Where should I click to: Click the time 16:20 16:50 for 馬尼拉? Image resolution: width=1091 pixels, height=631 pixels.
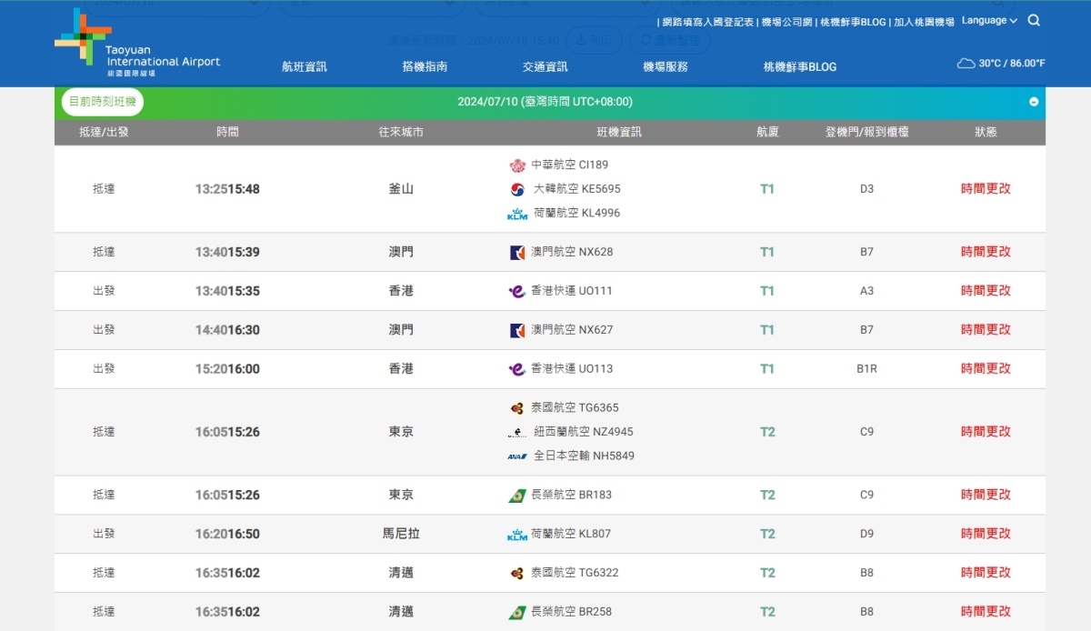[227, 535]
